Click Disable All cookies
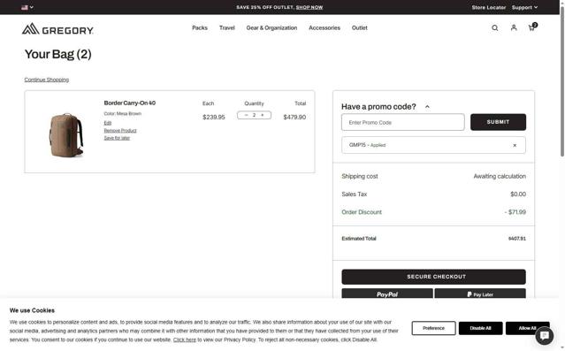Viewport: 565px width, 351px height. [x=480, y=328]
